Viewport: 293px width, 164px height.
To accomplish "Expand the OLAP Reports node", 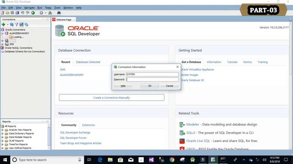I will coord(2,141).
